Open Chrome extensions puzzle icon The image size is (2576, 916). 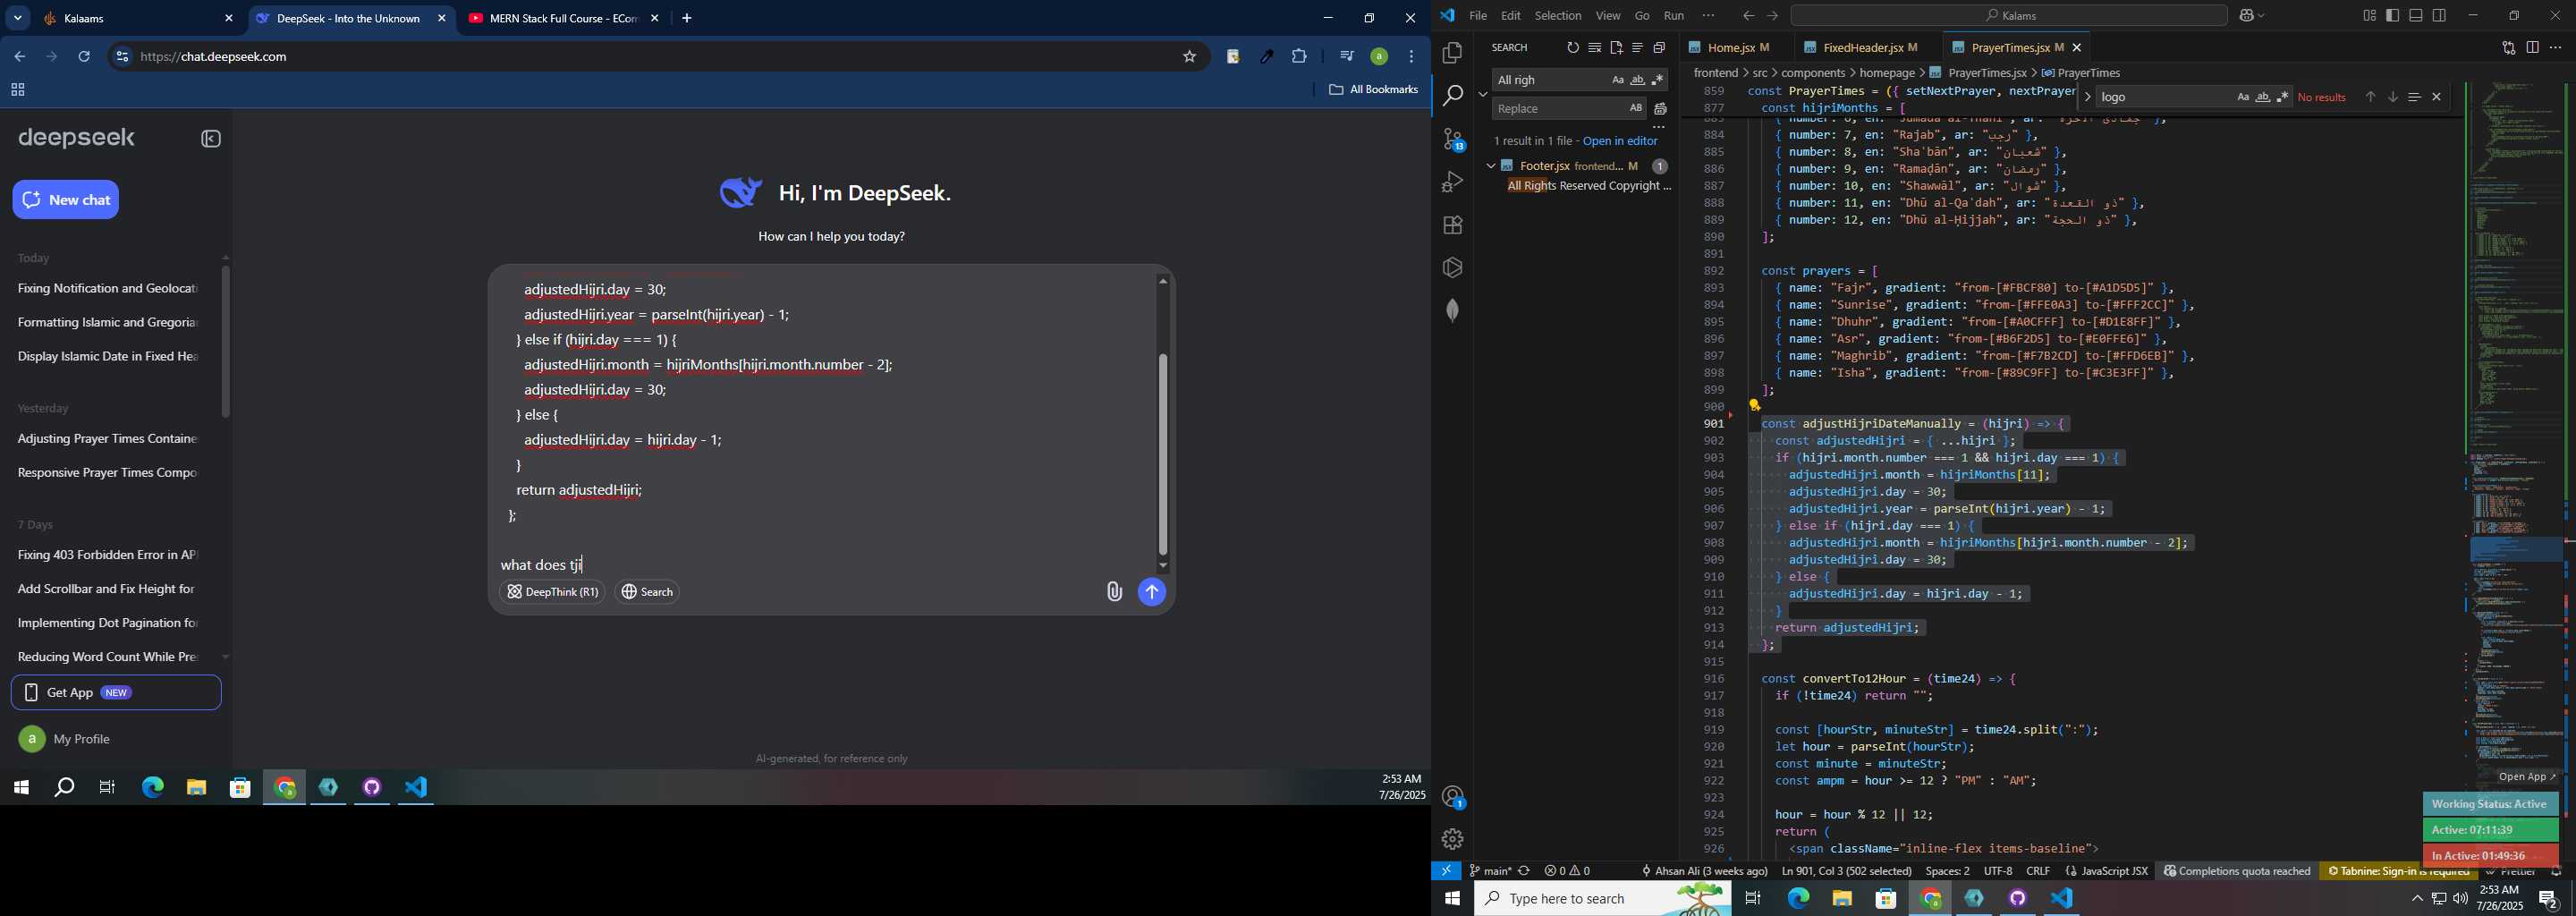pyautogui.click(x=1299, y=57)
